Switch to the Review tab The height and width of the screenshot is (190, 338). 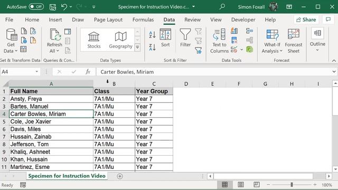pos(192,20)
